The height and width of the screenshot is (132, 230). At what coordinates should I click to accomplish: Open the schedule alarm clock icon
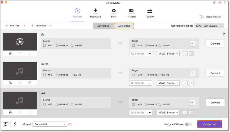6,124
